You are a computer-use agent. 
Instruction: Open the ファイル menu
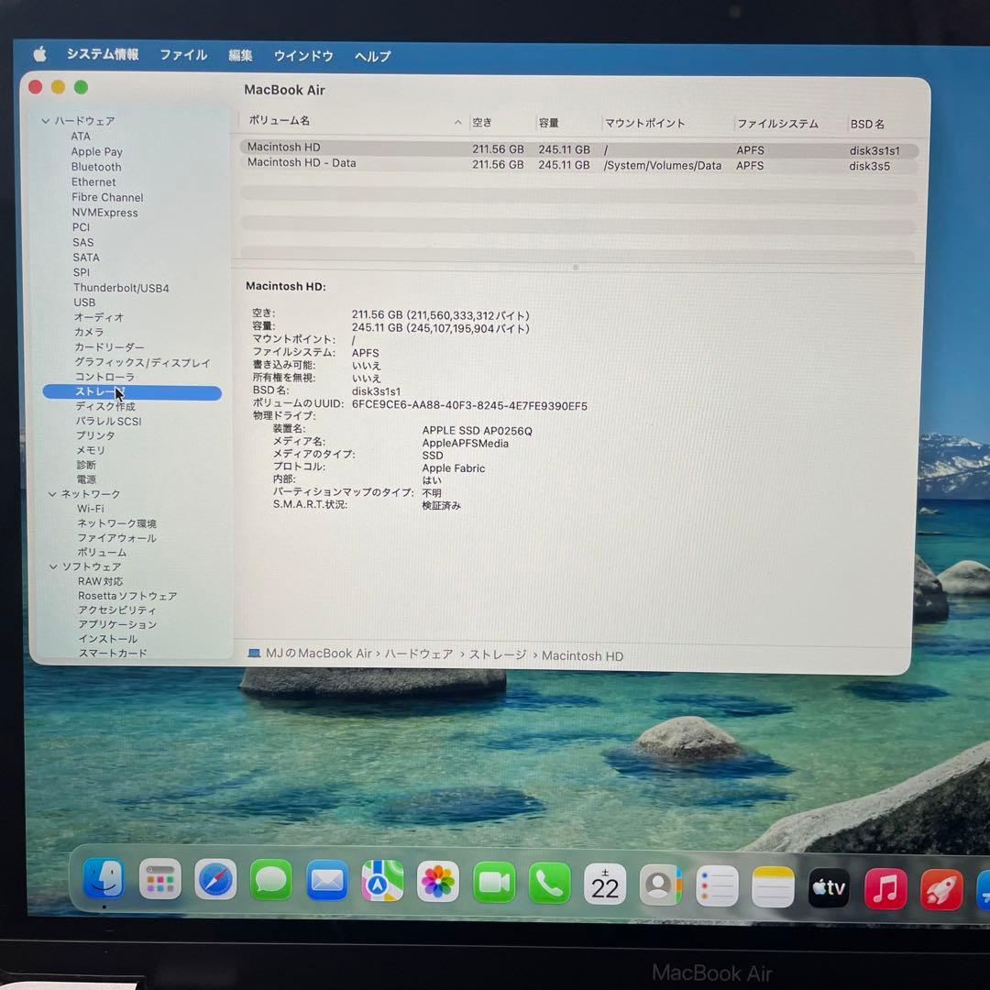182,56
